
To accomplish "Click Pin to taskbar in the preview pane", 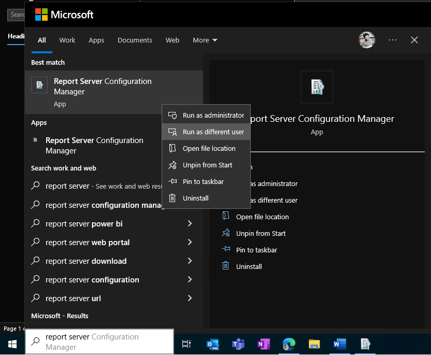I will pos(256,250).
